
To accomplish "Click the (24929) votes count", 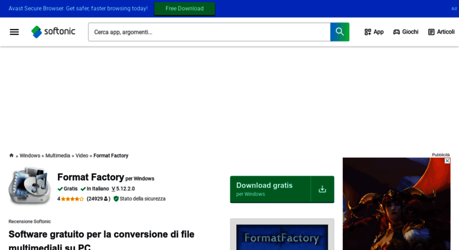I will (98, 199).
